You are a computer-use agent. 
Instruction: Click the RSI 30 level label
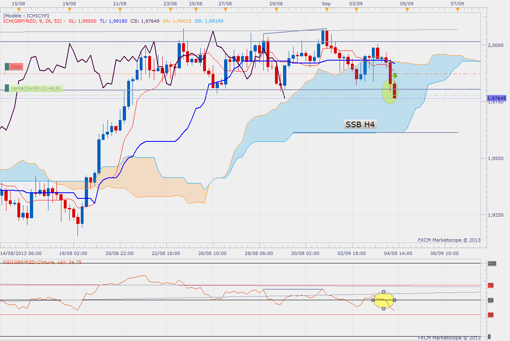coord(490,315)
